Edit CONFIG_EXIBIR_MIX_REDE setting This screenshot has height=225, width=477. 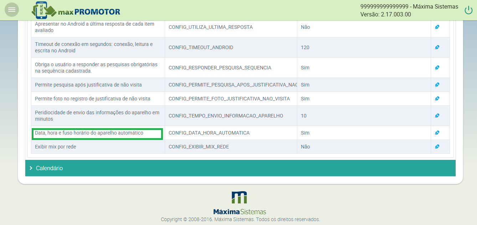[x=437, y=147]
